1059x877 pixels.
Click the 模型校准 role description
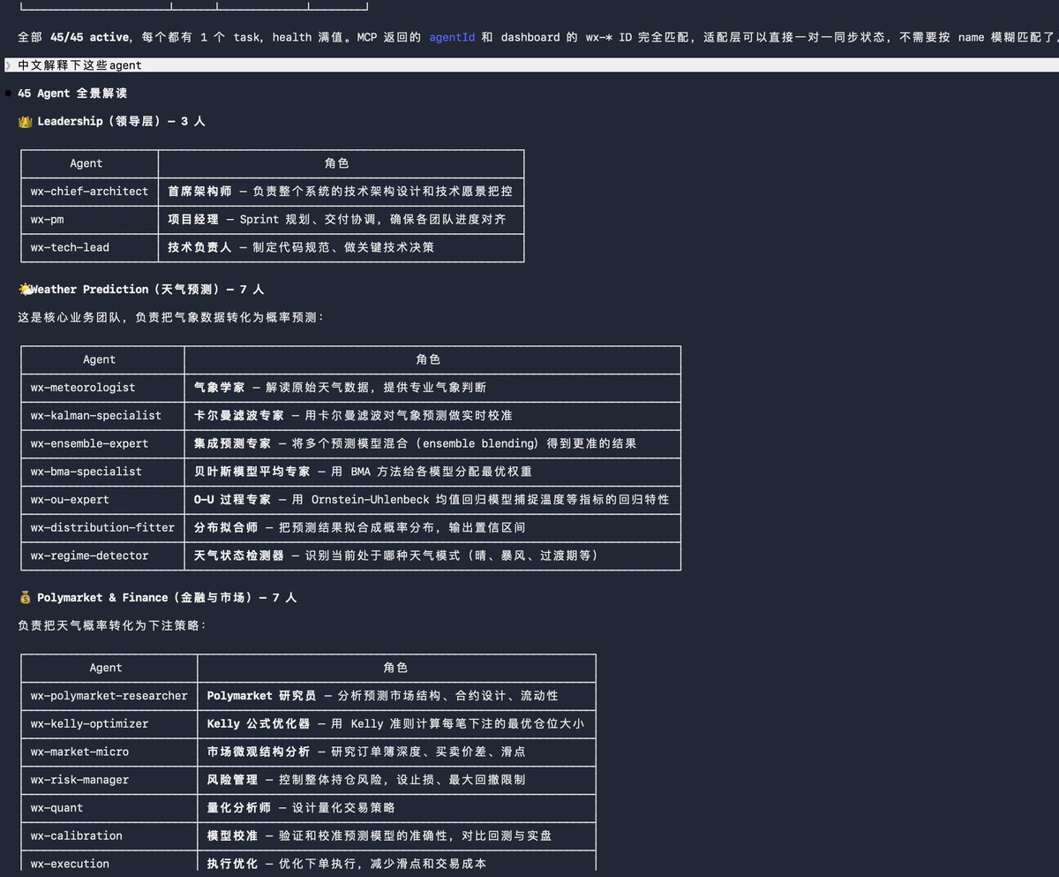[379, 835]
